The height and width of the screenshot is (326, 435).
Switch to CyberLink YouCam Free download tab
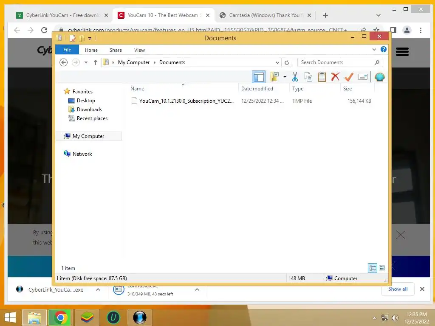(62, 15)
